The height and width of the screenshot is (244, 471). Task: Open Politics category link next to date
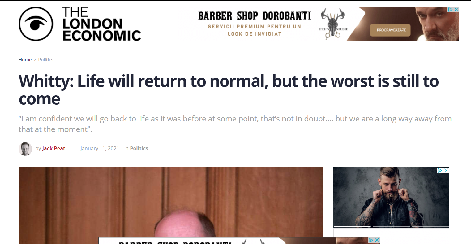click(x=139, y=148)
